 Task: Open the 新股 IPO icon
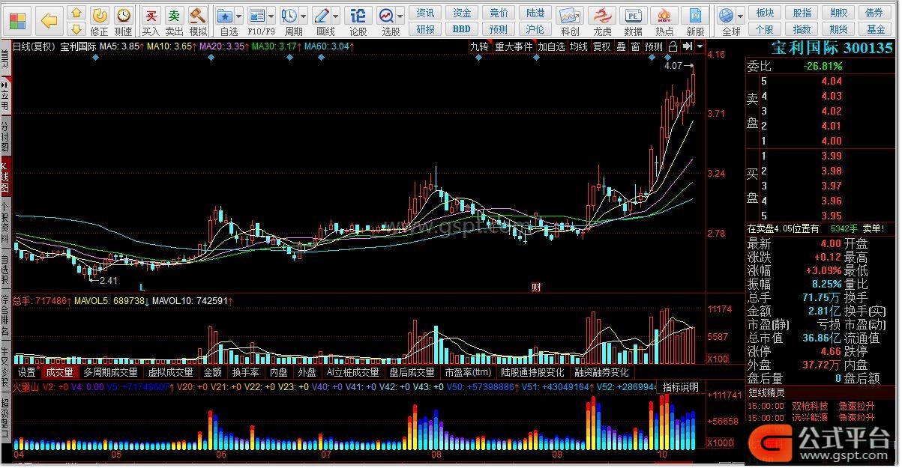pos(696,21)
